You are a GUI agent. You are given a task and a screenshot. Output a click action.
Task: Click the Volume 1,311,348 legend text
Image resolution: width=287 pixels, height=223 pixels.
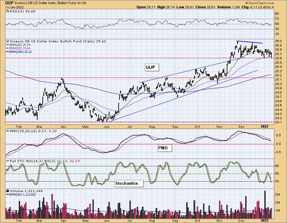tap(26, 191)
